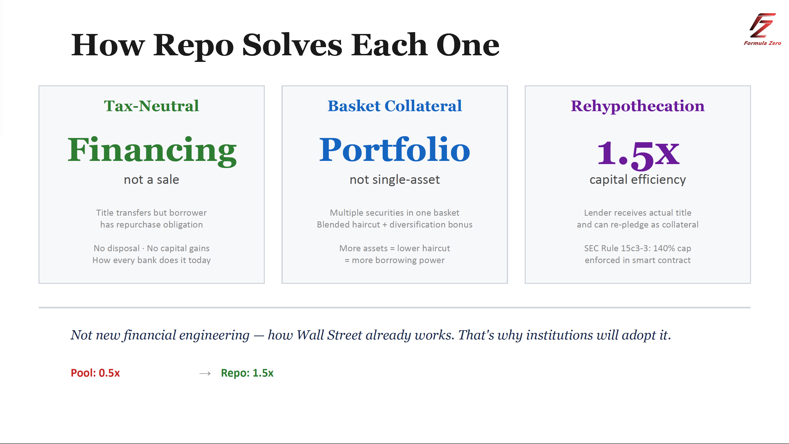Image resolution: width=789 pixels, height=444 pixels.
Task: Select the slide title "How Repo Solves Each One"
Action: pyautogui.click(x=285, y=45)
